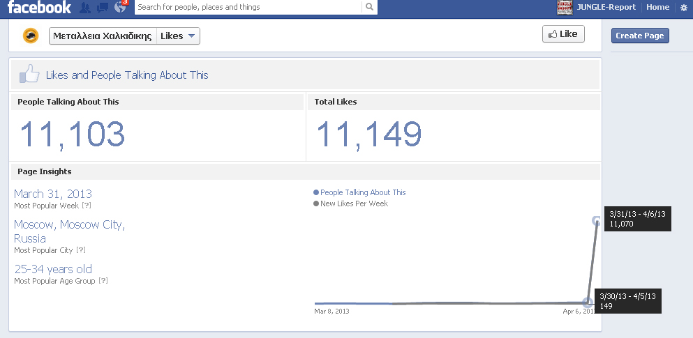Click the Create Page button

click(x=640, y=36)
